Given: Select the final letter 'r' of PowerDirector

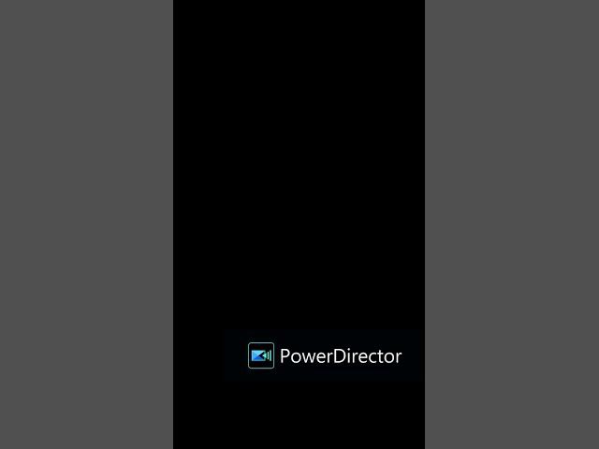Looking at the screenshot, I should pyautogui.click(x=399, y=358).
